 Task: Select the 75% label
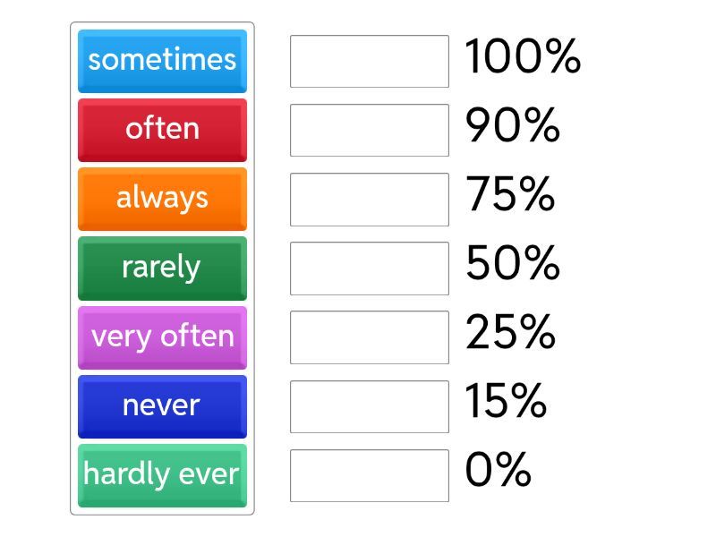point(510,195)
